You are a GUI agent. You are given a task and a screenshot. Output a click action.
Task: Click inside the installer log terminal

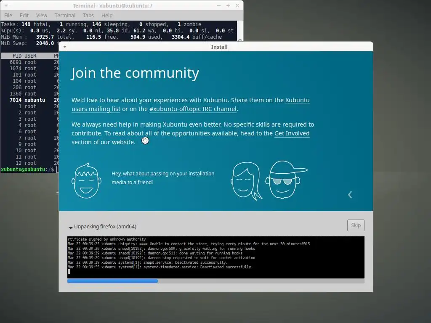point(216,257)
